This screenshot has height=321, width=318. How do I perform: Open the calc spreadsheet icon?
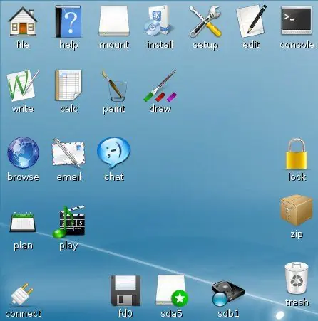click(x=68, y=85)
